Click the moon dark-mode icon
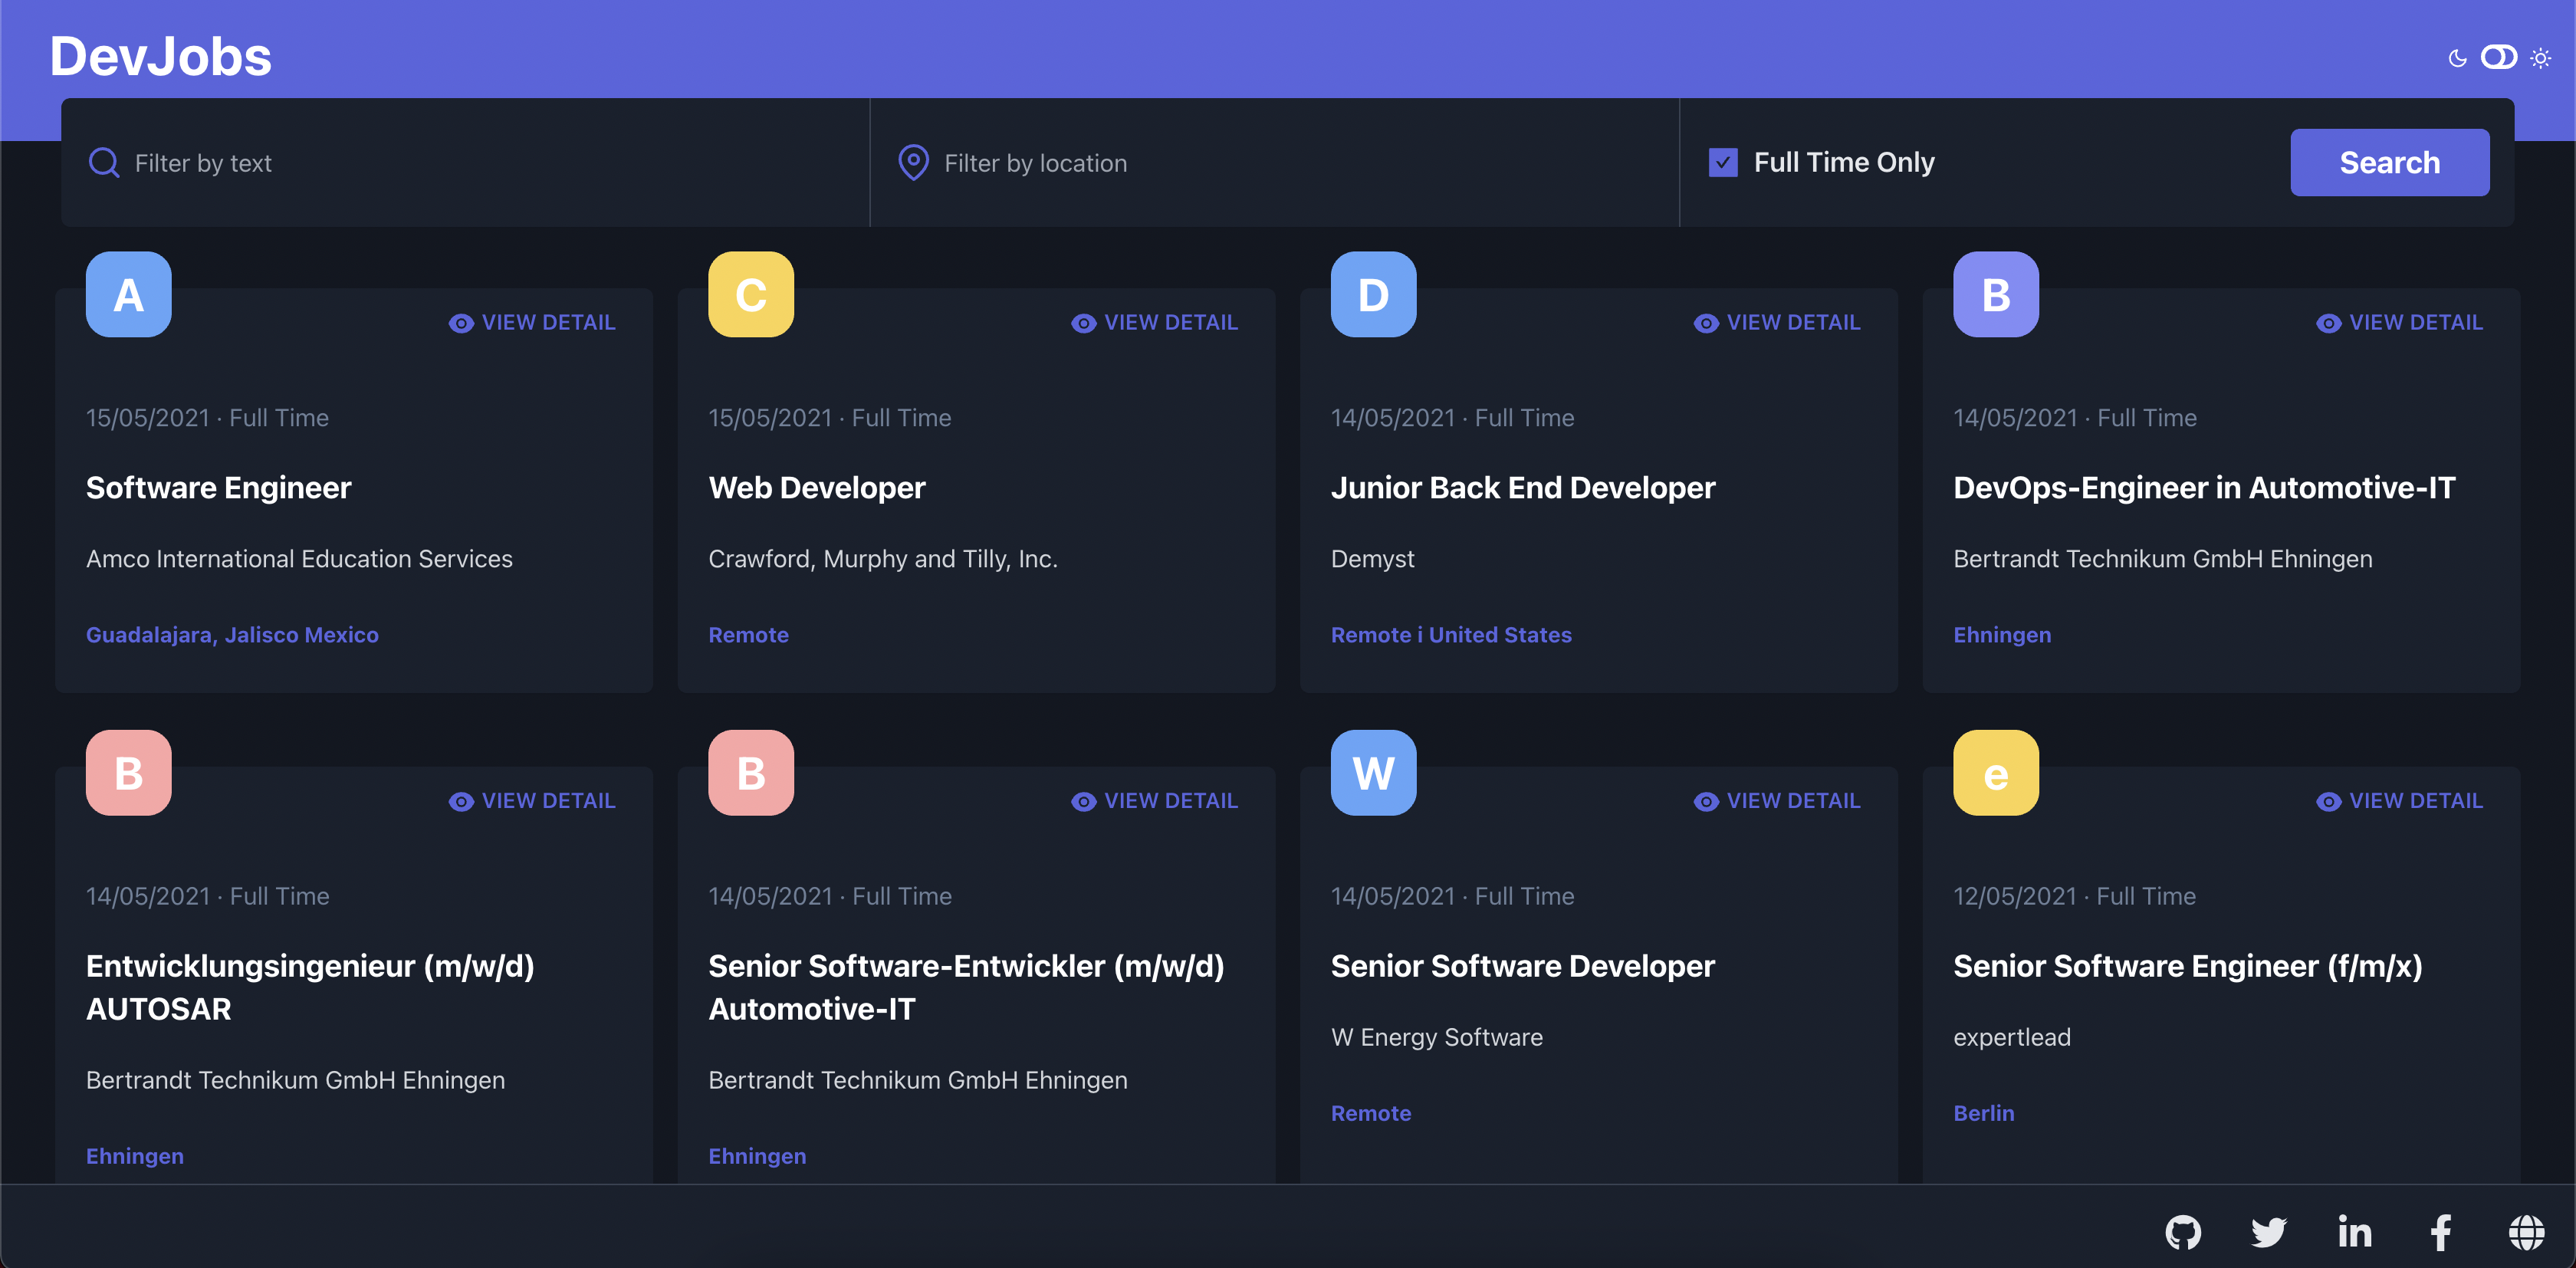The height and width of the screenshot is (1268, 2576). [2457, 58]
